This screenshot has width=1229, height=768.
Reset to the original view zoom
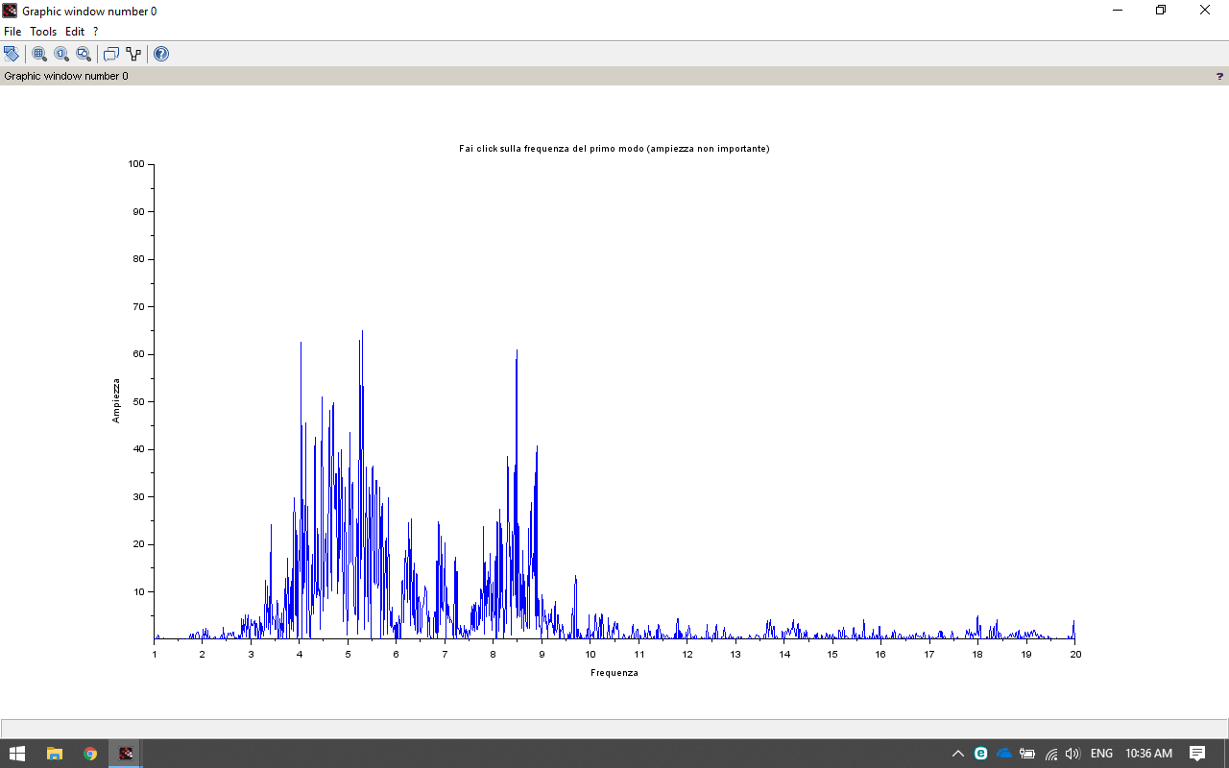pyautogui.click(x=61, y=54)
